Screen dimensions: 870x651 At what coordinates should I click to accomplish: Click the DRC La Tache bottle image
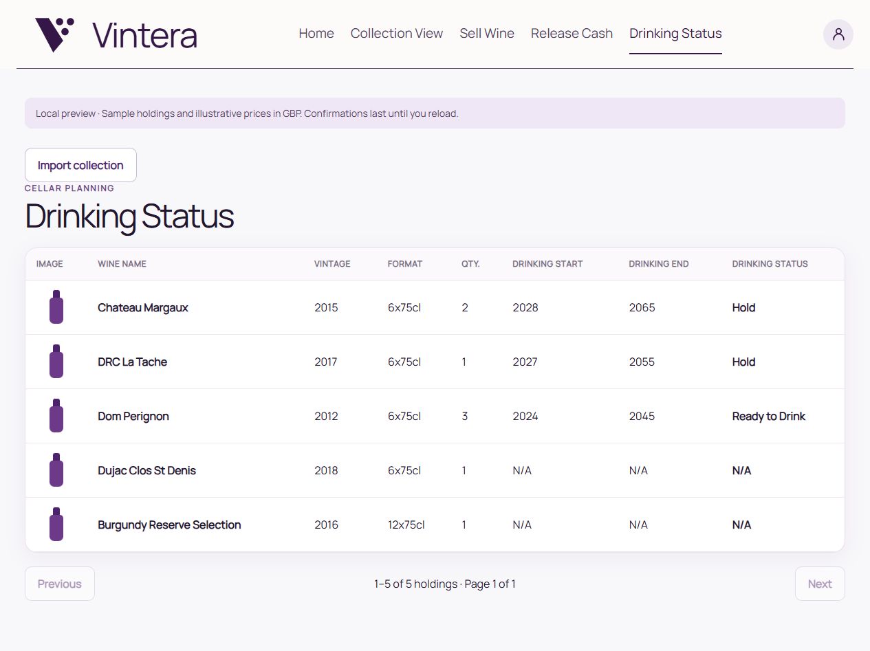pos(56,362)
